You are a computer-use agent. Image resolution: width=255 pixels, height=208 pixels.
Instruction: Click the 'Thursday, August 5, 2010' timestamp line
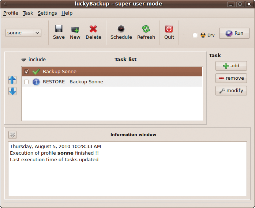click(56, 147)
